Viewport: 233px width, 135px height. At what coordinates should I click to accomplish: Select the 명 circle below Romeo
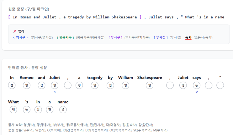[x=27, y=85]
